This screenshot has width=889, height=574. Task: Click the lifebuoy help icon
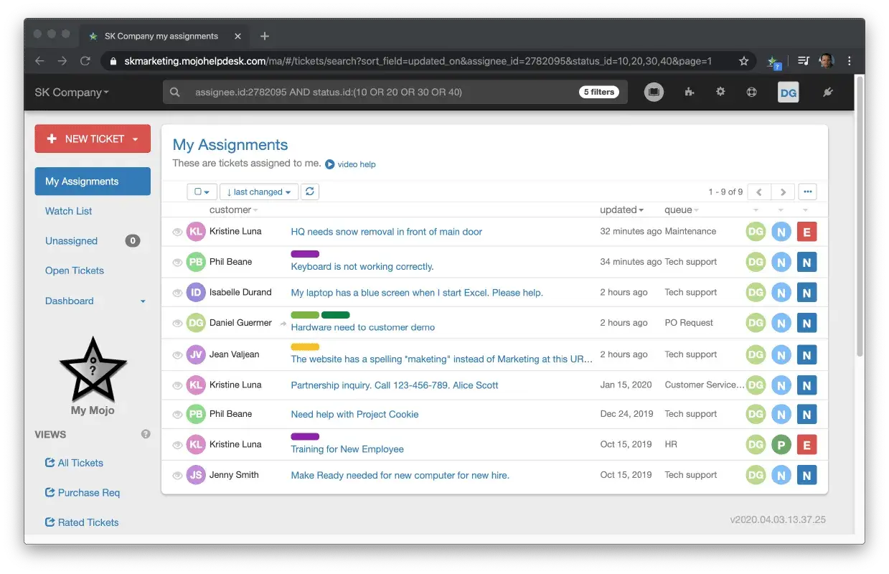pyautogui.click(x=751, y=92)
